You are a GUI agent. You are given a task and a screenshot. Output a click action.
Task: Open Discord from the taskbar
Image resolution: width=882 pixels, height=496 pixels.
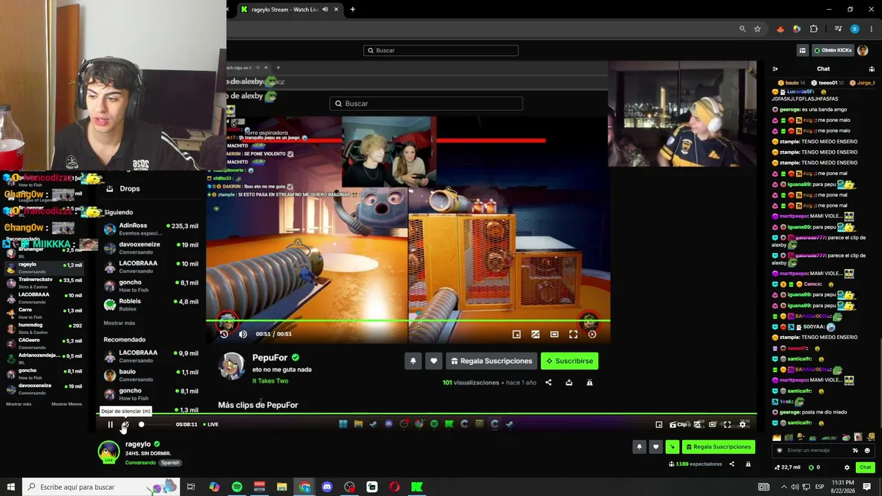pyautogui.click(x=327, y=487)
